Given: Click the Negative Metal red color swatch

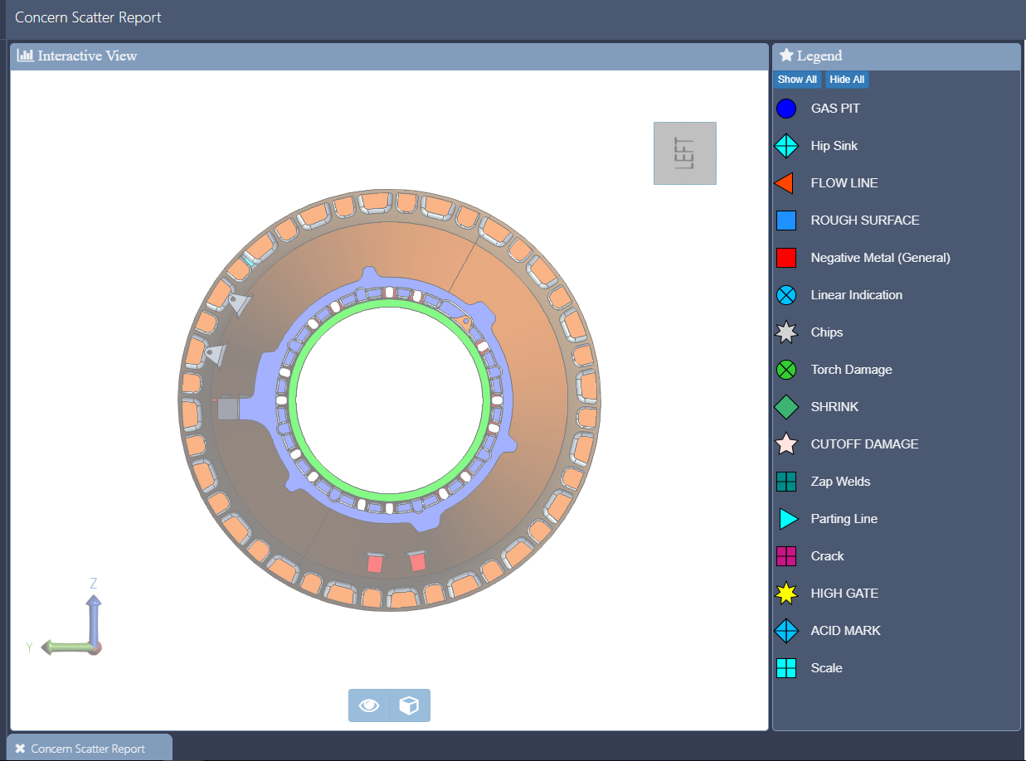Looking at the screenshot, I should (785, 258).
